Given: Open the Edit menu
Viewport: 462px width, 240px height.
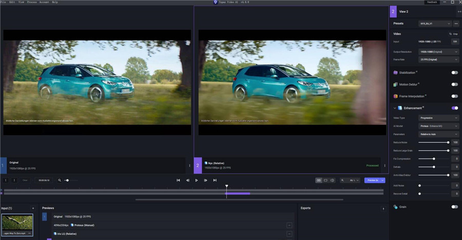Looking at the screenshot, I should [12, 2].
